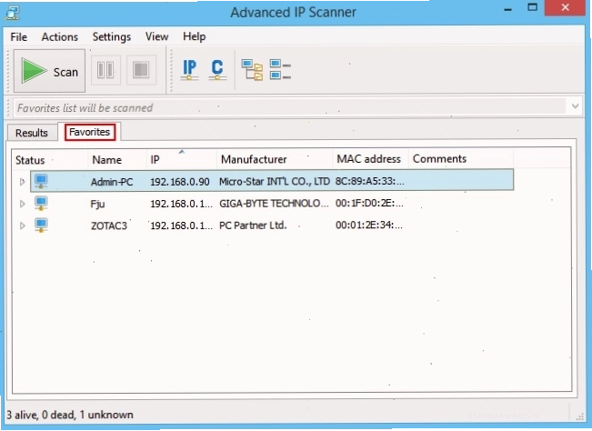
Task: Sort by the Status column header
Action: tap(50, 160)
